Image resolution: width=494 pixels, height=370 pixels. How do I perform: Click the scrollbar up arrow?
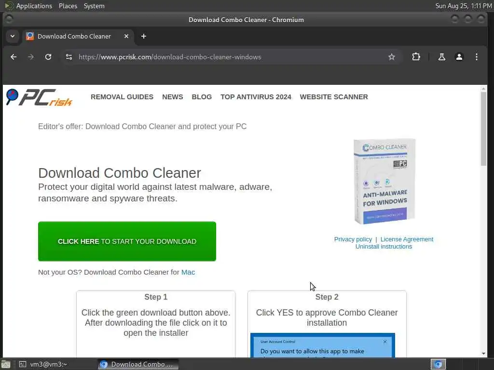click(483, 89)
